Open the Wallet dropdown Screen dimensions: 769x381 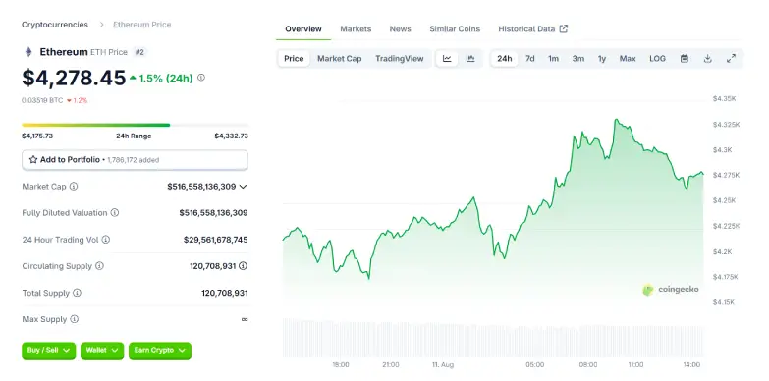pos(102,351)
